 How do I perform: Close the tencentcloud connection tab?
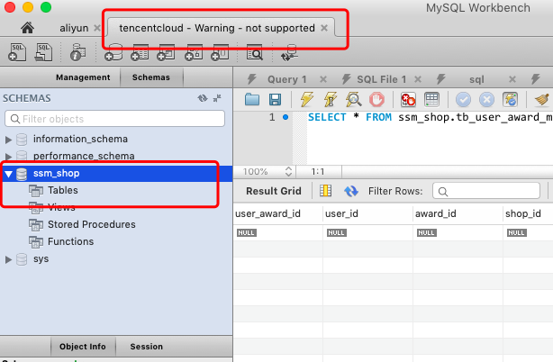[x=324, y=28]
